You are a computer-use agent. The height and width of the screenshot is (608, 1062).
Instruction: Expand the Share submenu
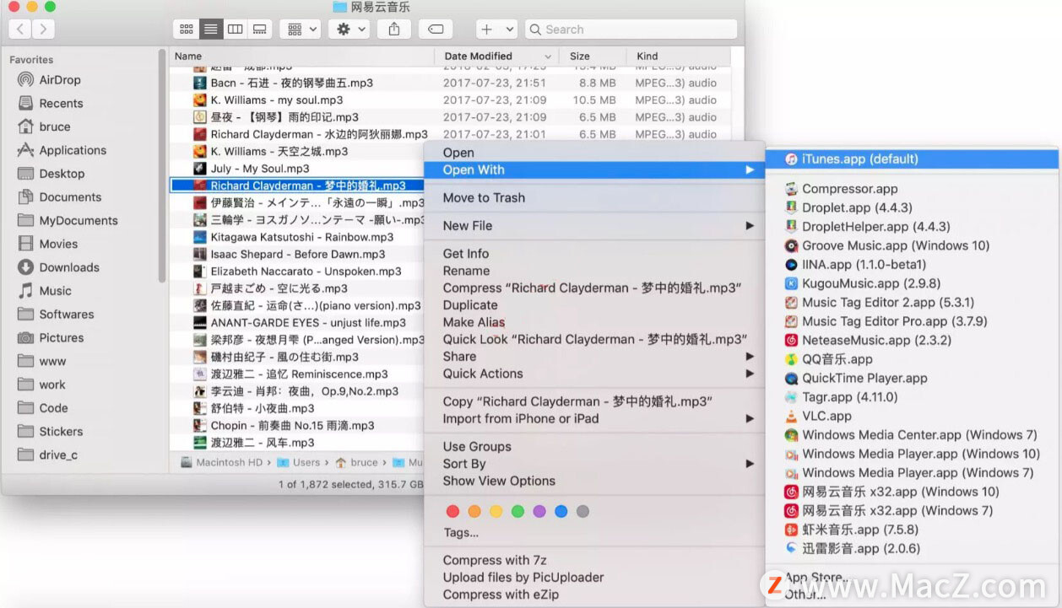[x=594, y=357]
